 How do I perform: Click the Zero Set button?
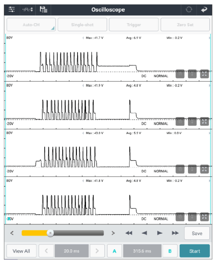185,25
